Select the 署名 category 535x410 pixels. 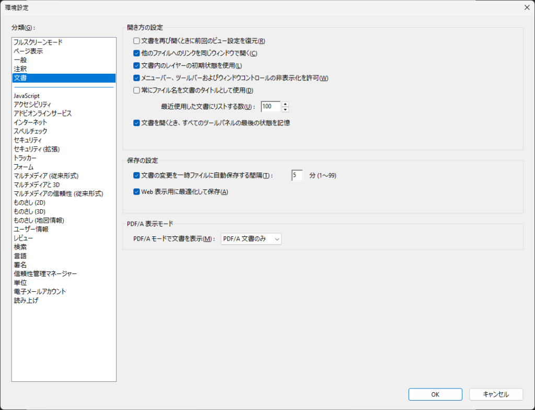click(20, 265)
